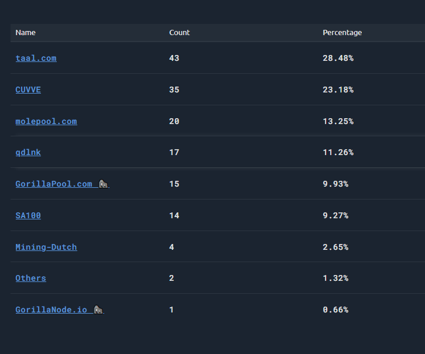Select the GorillaNode.io count value 1

(x=172, y=310)
